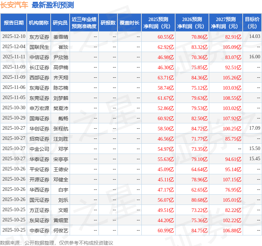Open the 东方证券 institution entry

click(39, 37)
